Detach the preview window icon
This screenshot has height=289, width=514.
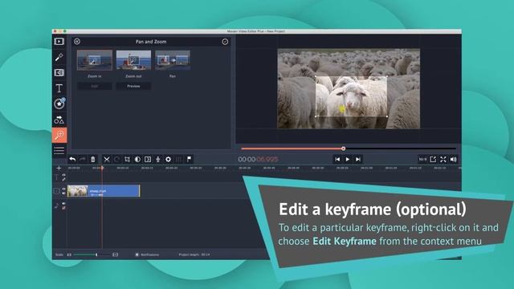[x=433, y=159]
